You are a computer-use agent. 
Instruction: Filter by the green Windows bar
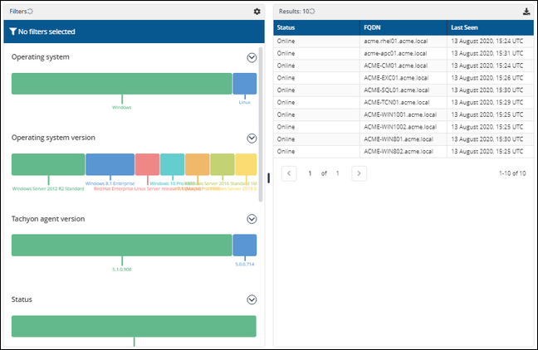(121, 84)
